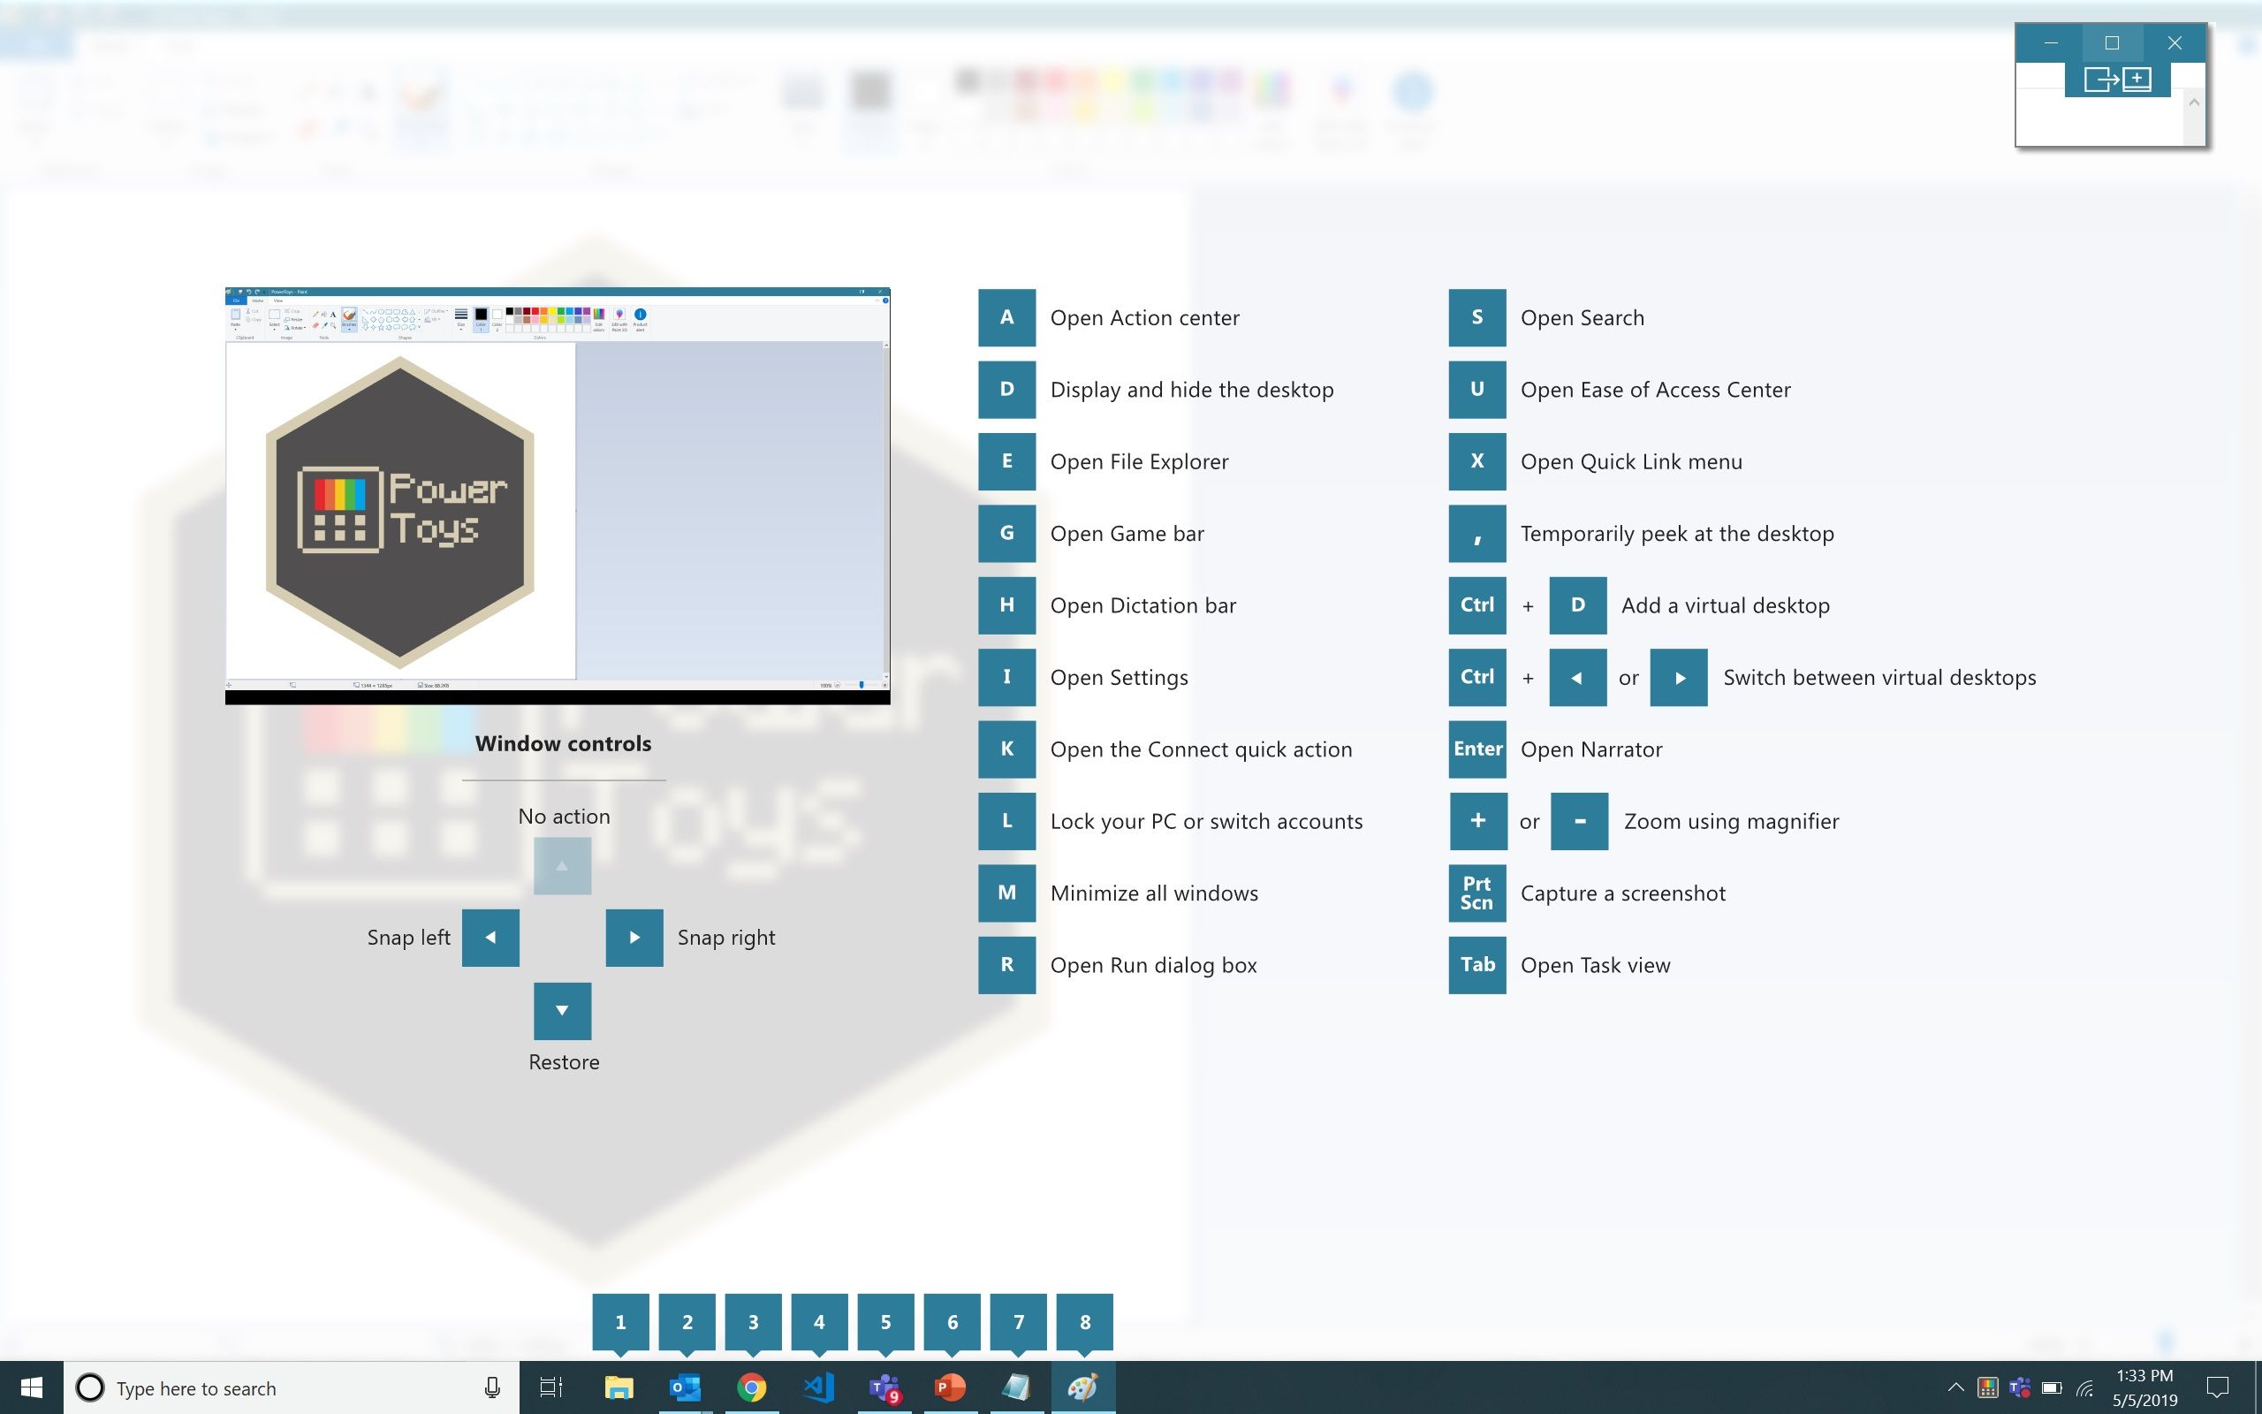Click the number 7 tile on the taskbar overlay
Viewport: 2262px width, 1414px height.
tap(1019, 1322)
